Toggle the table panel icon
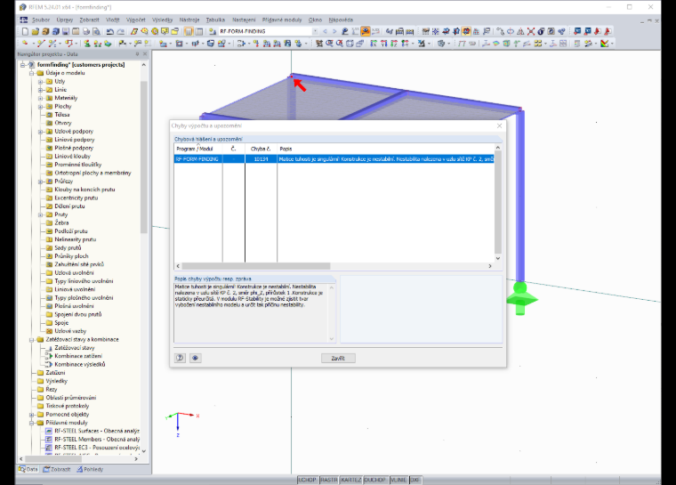676x485 pixels. [x=199, y=31]
